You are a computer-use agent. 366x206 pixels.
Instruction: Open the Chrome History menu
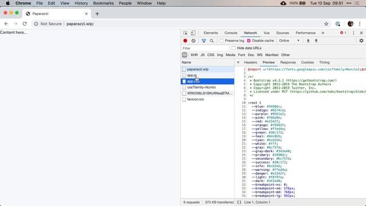pos(81,3)
